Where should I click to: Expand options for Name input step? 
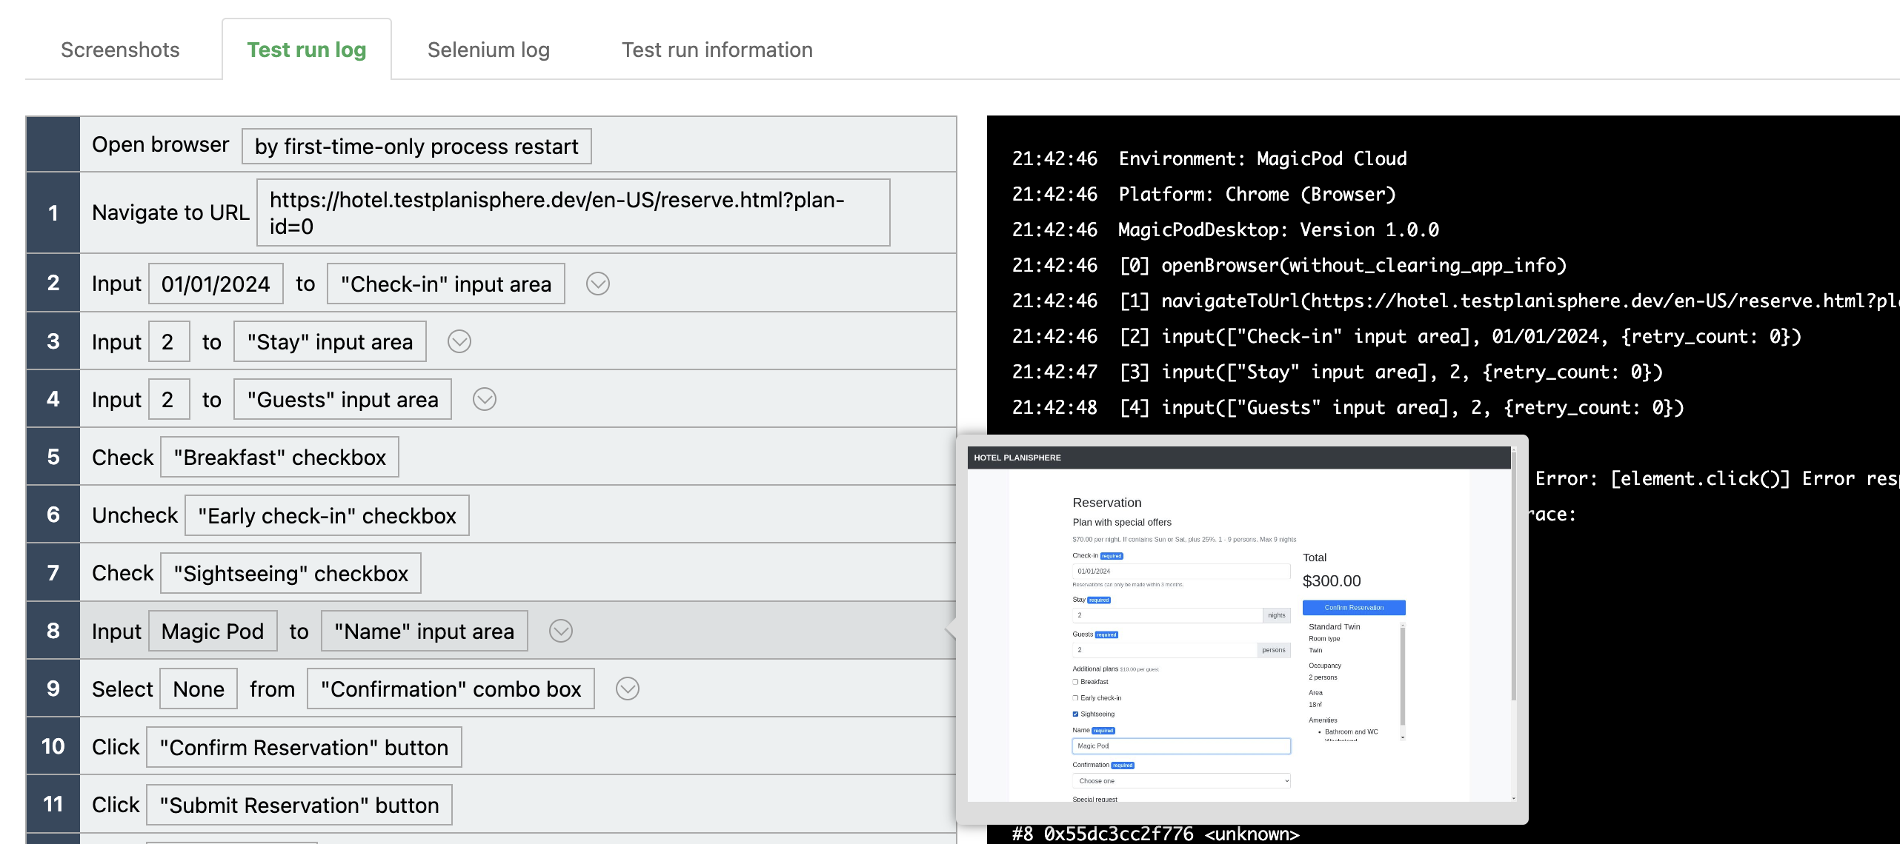click(561, 631)
